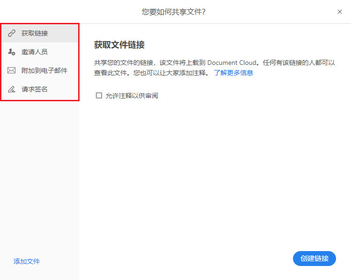Image resolution: width=351 pixels, height=280 pixels.
Task: Close the share dialog with the X
Action: (x=340, y=12)
